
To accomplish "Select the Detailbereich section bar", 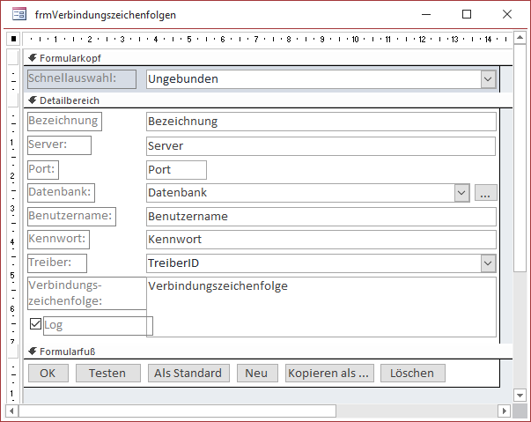I will coord(268,100).
